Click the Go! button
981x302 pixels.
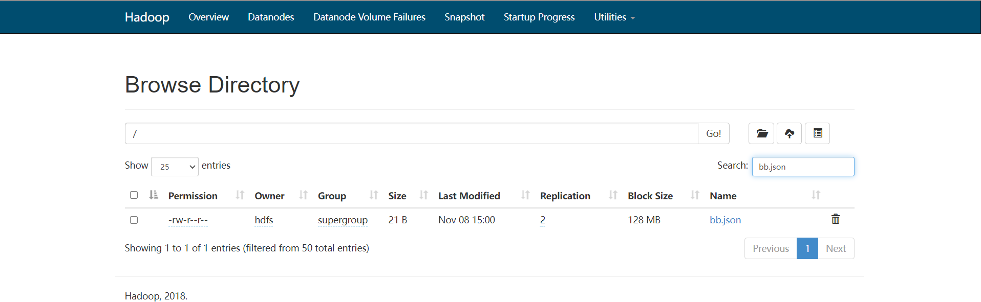(x=714, y=133)
